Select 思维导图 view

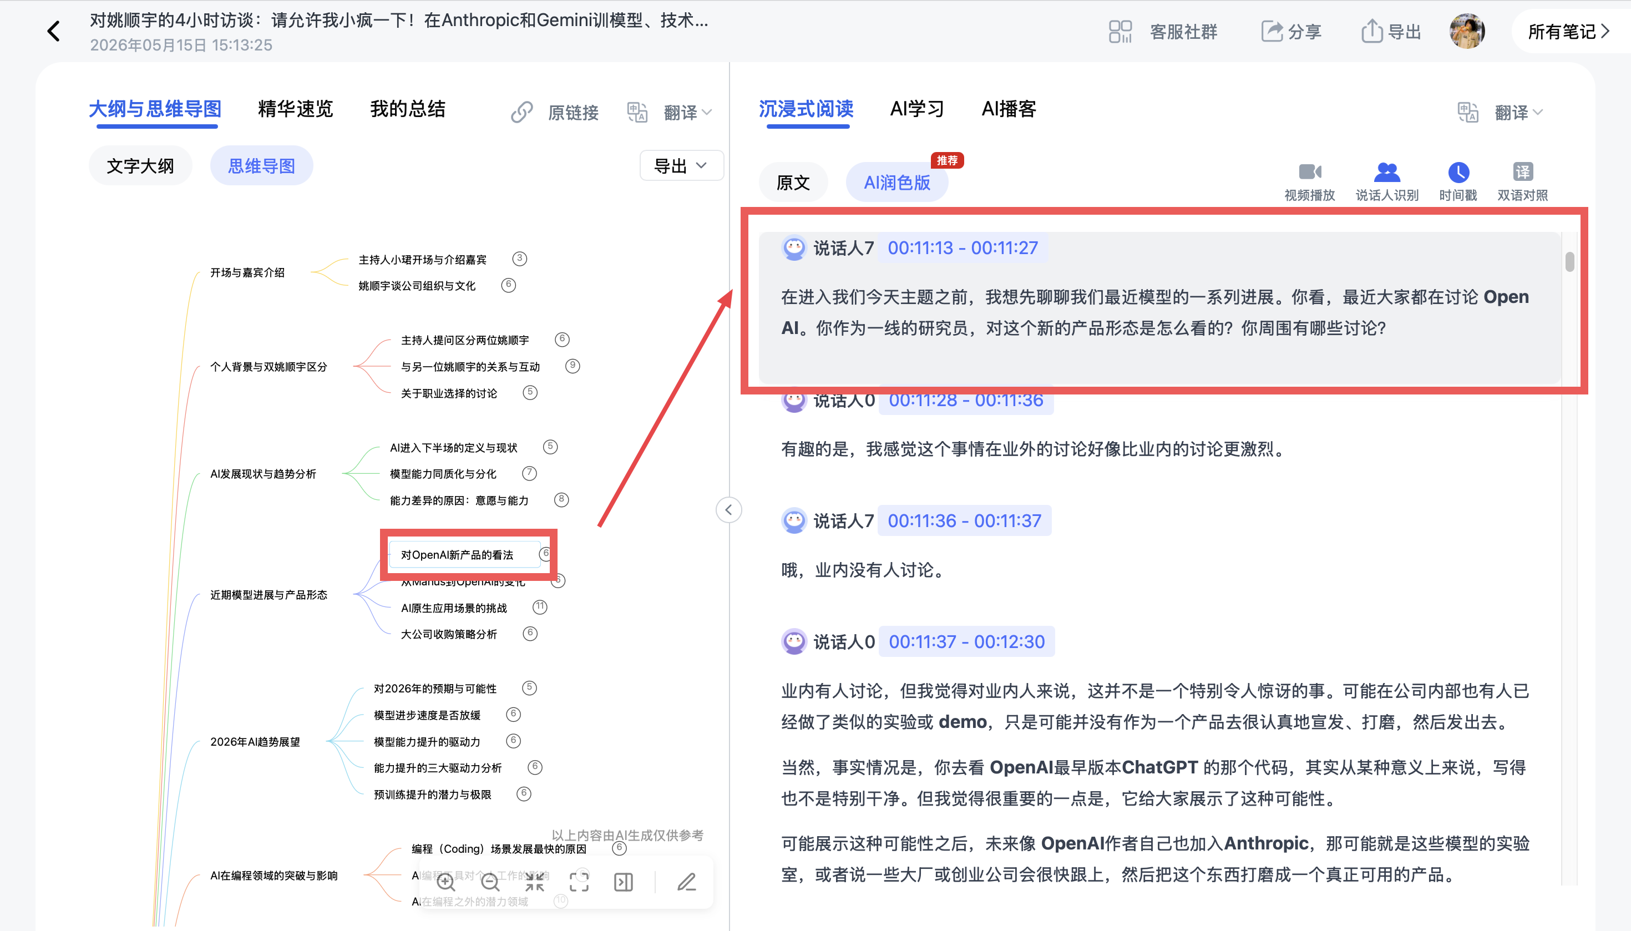point(261,165)
